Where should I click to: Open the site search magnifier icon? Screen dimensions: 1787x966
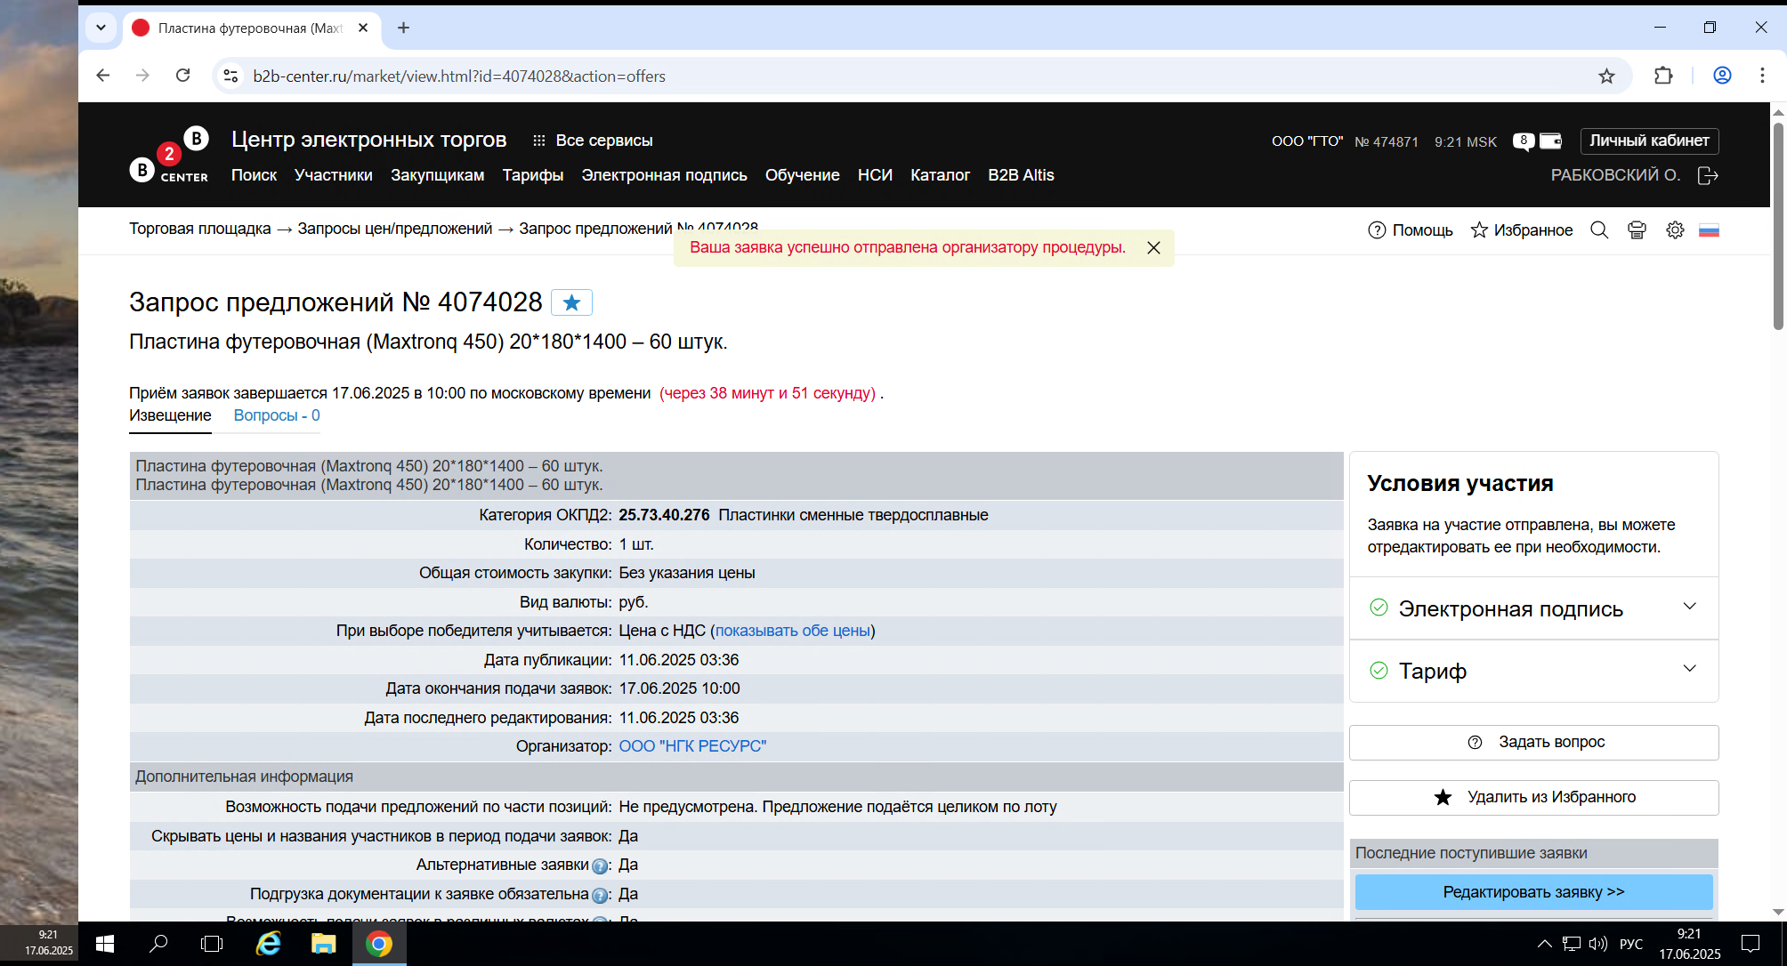1598,230
